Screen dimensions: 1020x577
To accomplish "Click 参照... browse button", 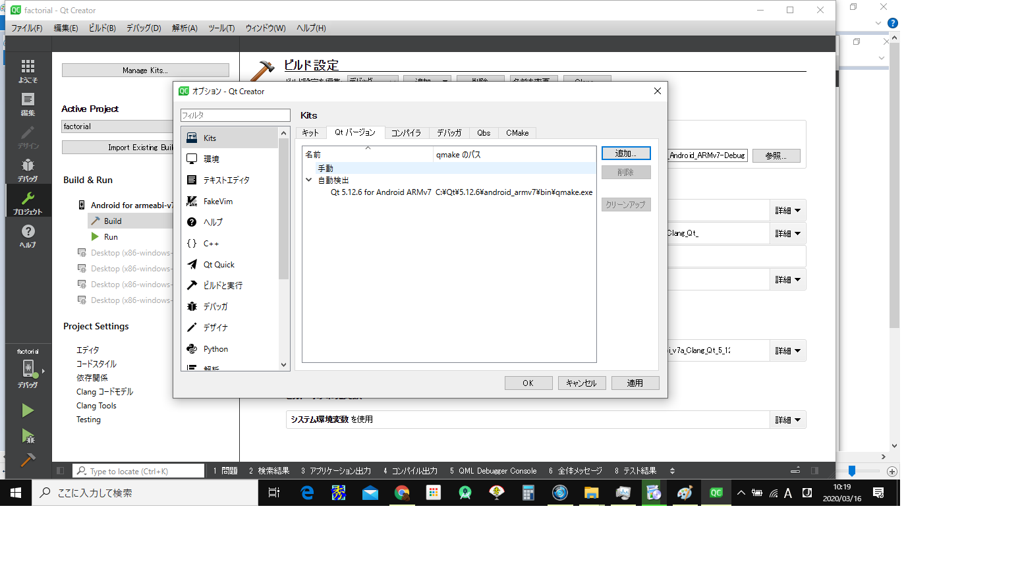I will point(776,155).
